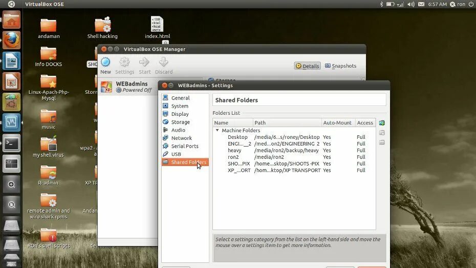Click the /hom...ktop/XP TRANSPORT path cell

(x=287, y=171)
